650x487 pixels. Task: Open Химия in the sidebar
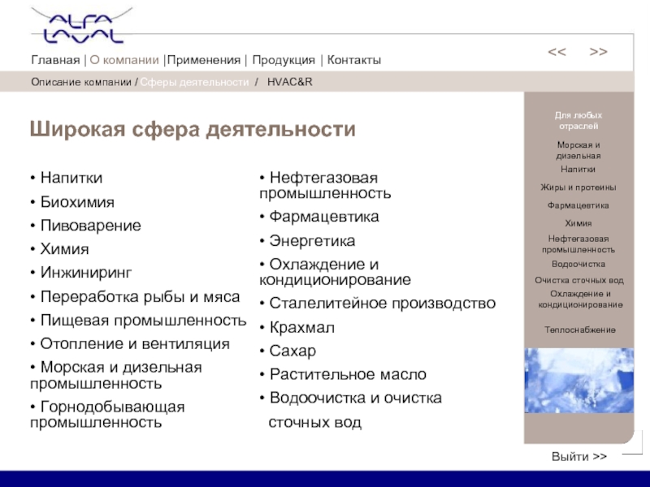click(578, 223)
